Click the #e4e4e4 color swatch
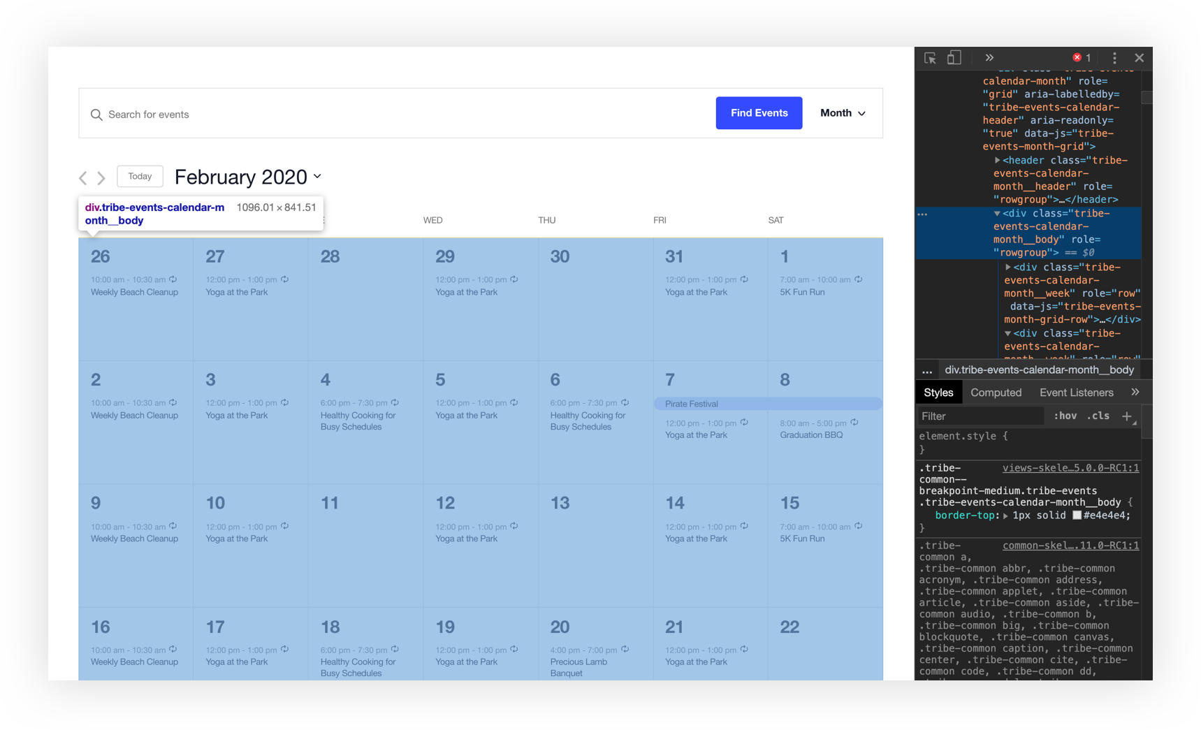1201x730 pixels. [x=1077, y=516]
